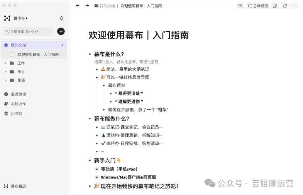Open the collaborators icon in toolbar
This screenshot has height=195, width=303.
pyautogui.click(x=275, y=6)
